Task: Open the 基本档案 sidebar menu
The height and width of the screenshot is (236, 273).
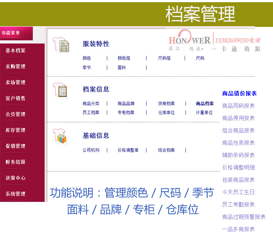Action: click(16, 51)
